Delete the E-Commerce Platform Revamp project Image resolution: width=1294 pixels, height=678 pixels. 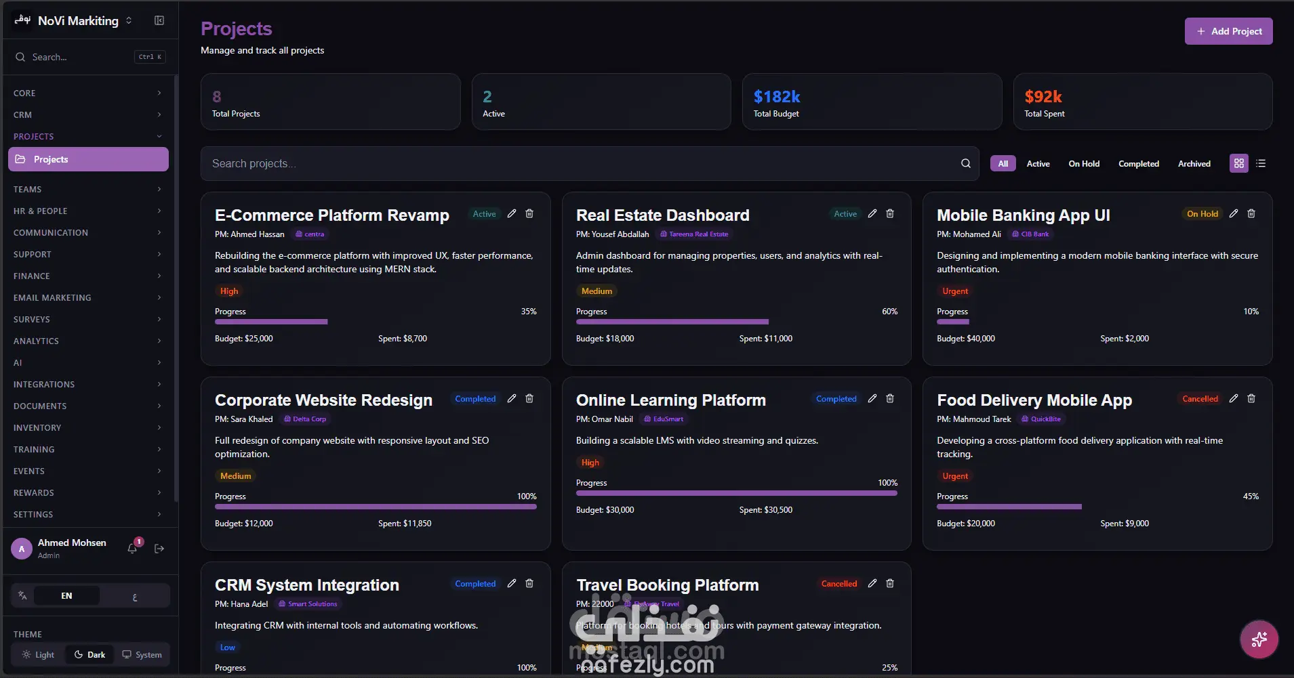tap(529, 213)
